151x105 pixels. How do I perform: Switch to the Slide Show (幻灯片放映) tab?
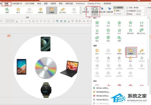tap(30, 4)
